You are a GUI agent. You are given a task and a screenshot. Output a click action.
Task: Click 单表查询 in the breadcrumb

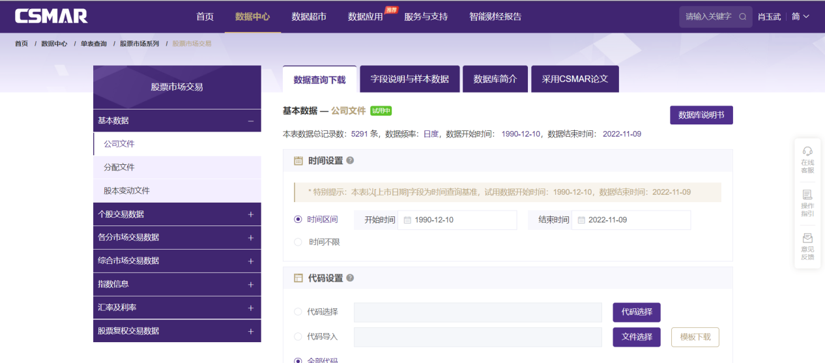click(94, 44)
